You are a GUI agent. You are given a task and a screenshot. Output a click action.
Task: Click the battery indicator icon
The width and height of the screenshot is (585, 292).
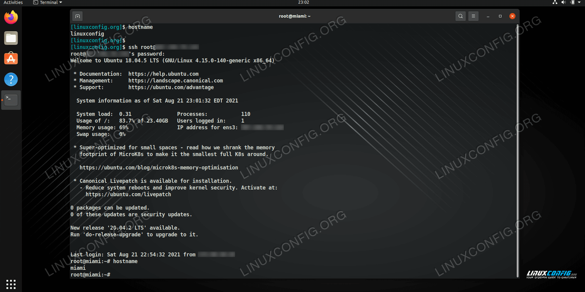[x=572, y=2]
